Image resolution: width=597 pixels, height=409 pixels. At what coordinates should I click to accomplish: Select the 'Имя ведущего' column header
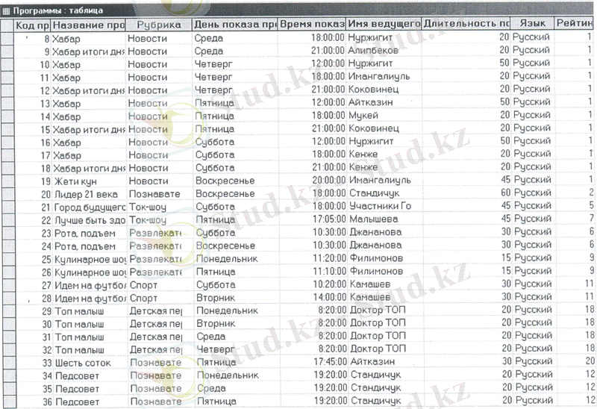point(384,24)
